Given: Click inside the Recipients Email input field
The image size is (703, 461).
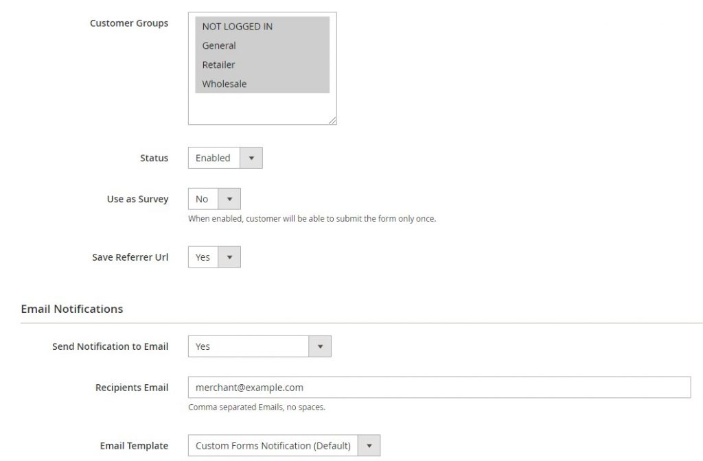Looking at the screenshot, I should pyautogui.click(x=439, y=387).
